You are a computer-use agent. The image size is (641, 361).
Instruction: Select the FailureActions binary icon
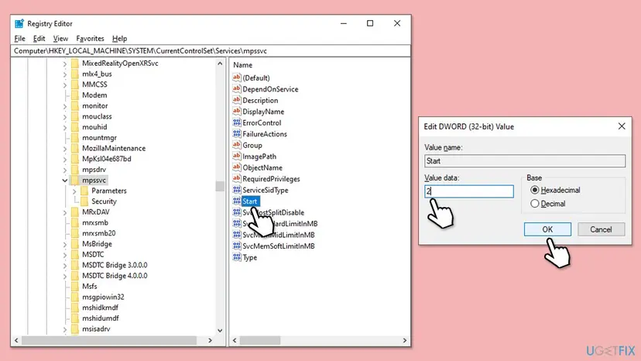pos(237,134)
